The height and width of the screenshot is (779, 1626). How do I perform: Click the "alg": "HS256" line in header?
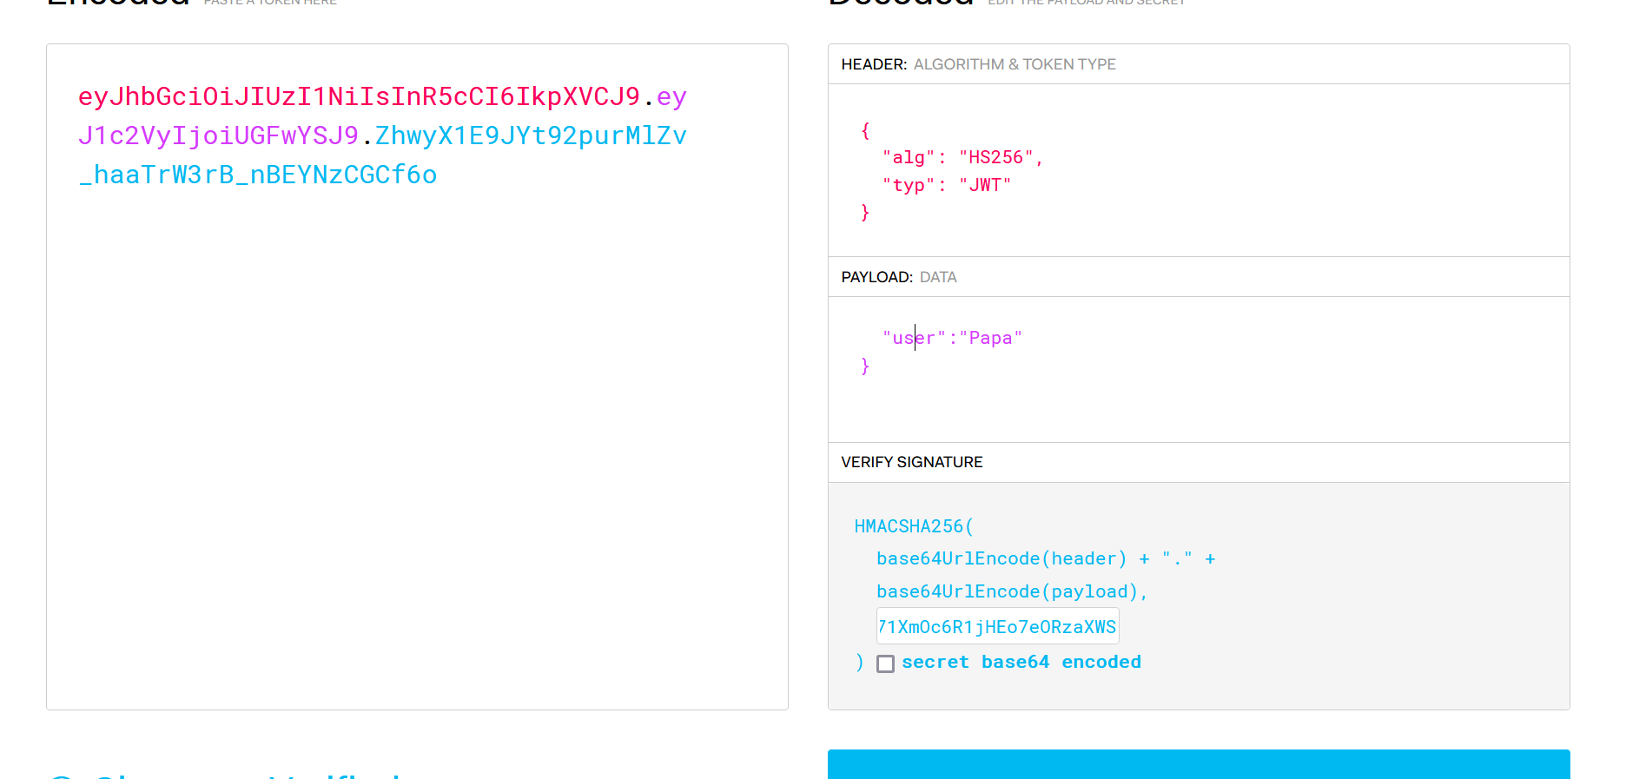coord(962,157)
